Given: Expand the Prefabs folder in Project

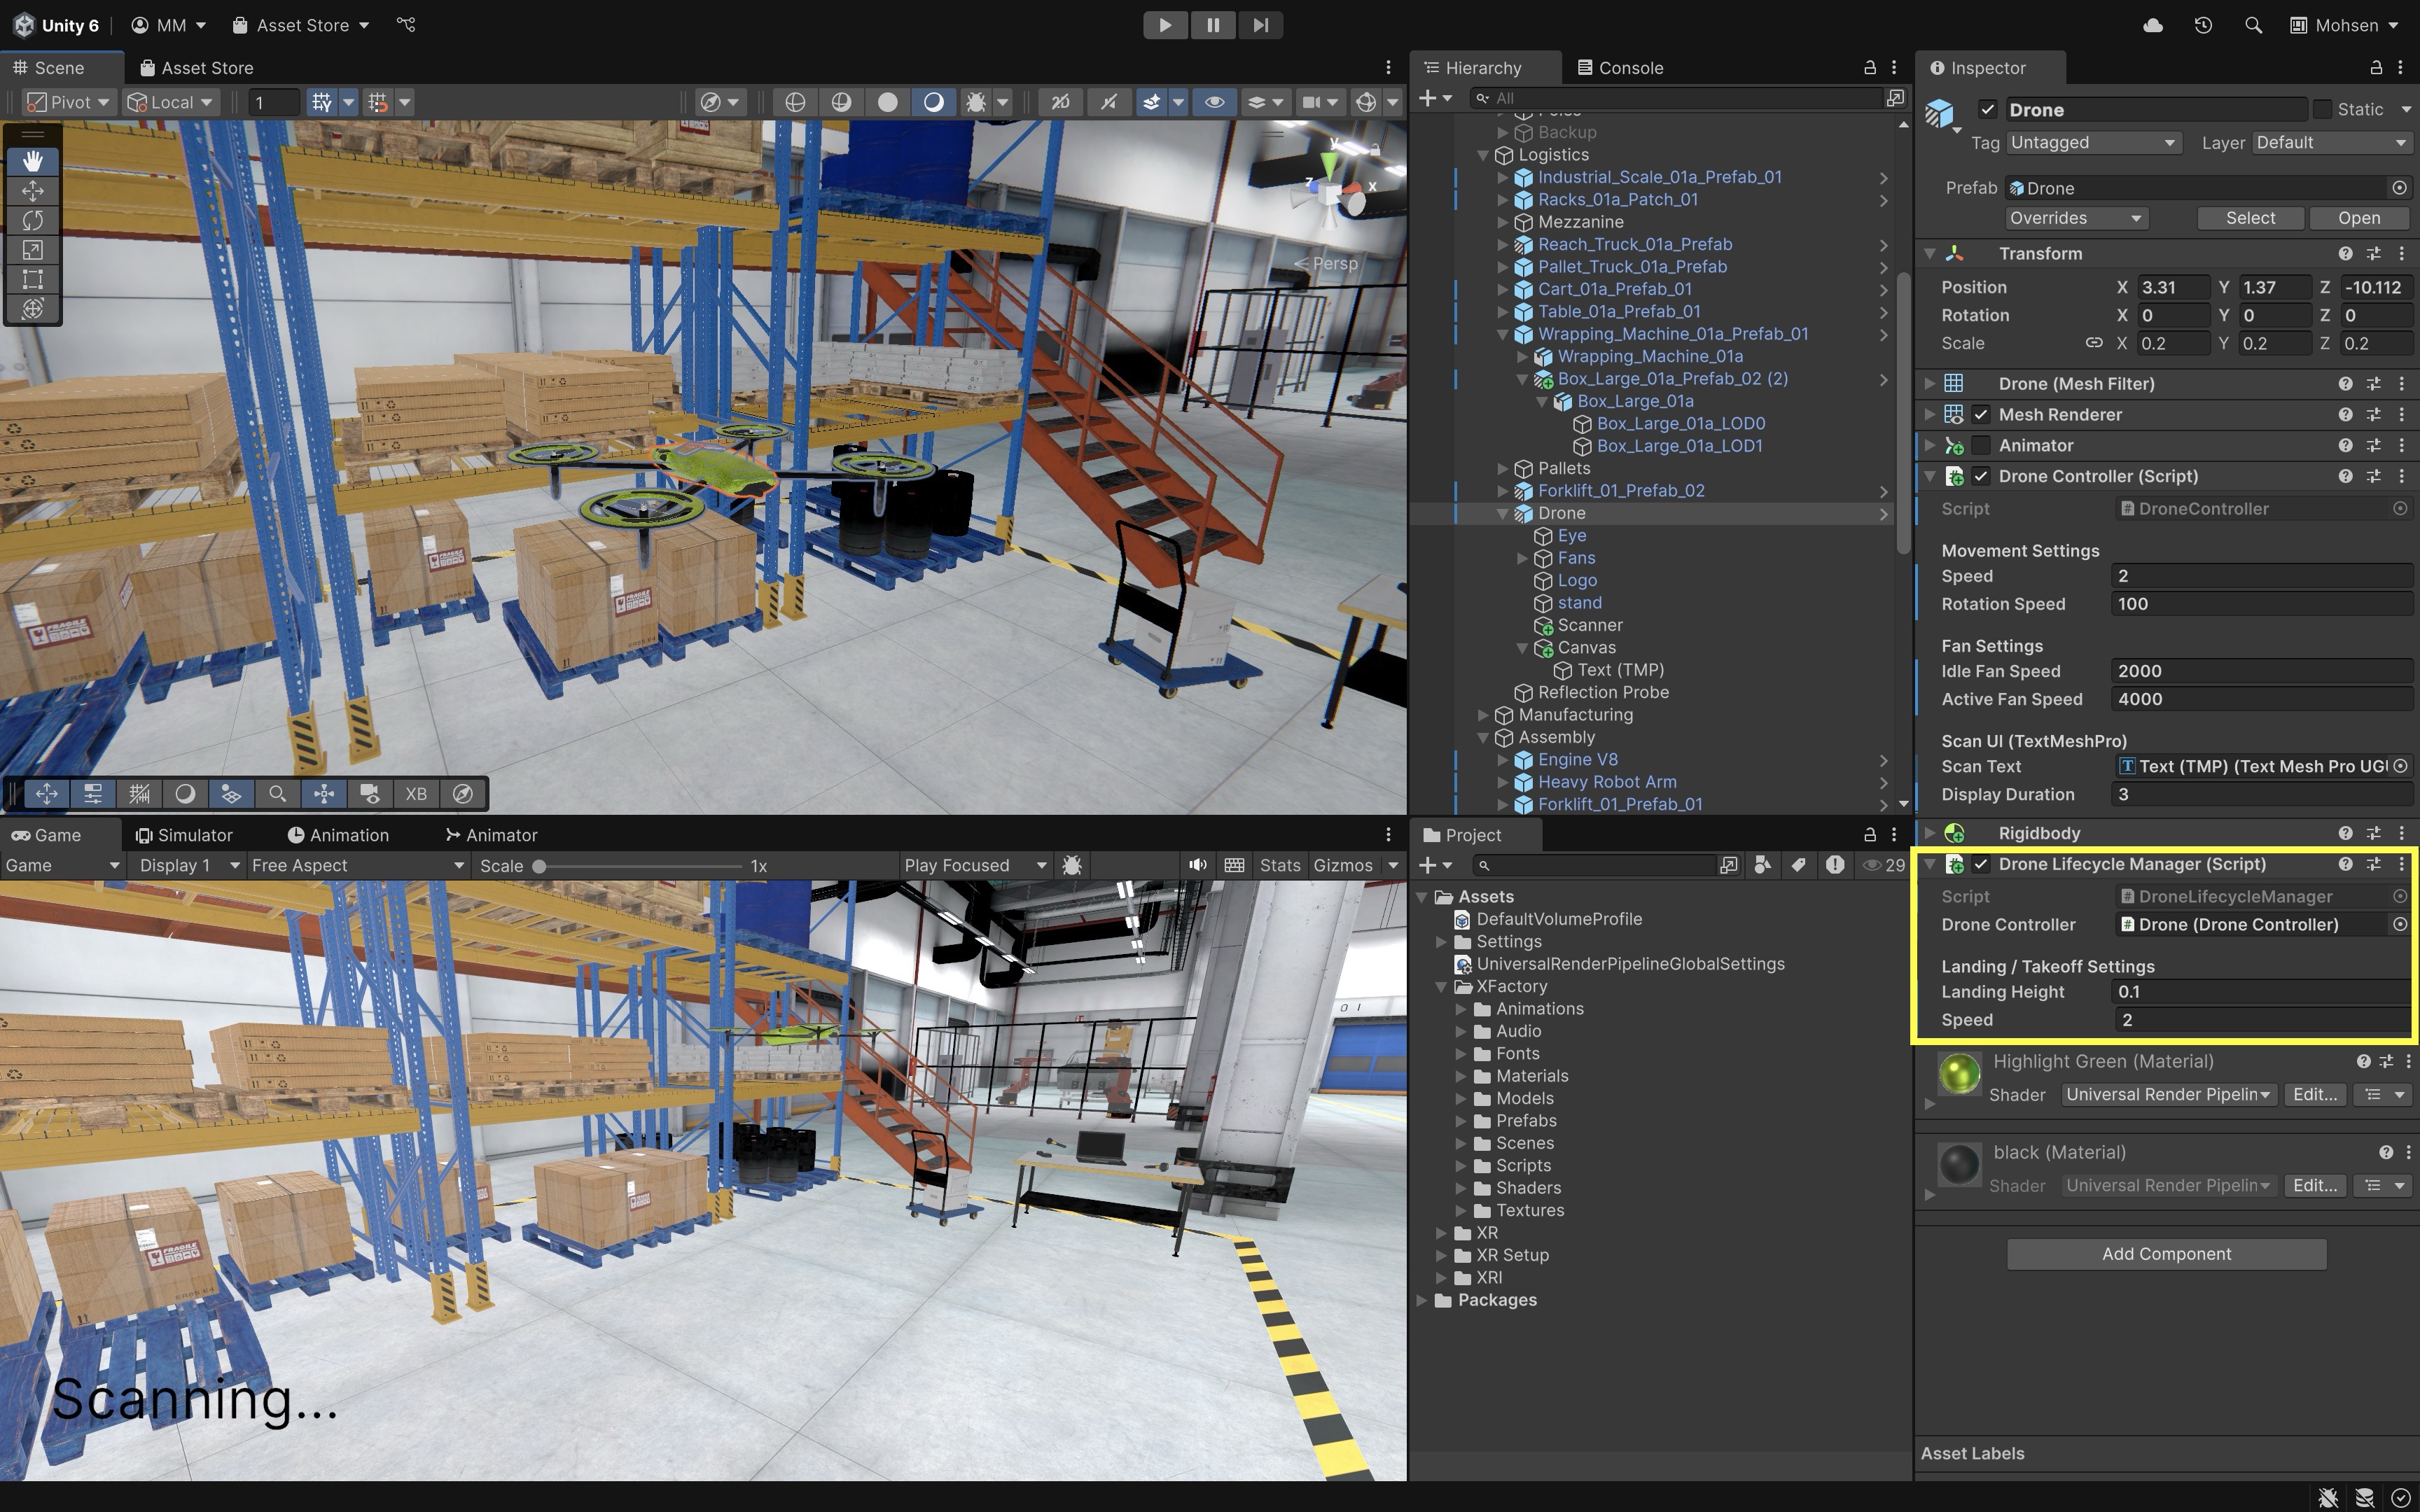Looking at the screenshot, I should point(1461,1121).
